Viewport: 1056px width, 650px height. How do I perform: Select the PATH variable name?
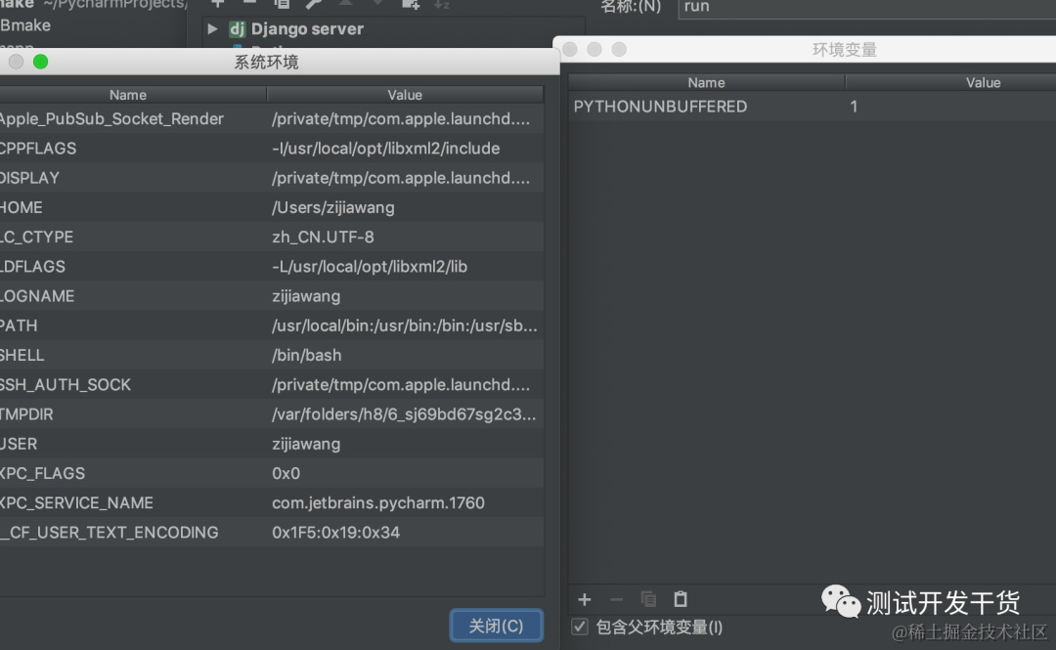19,326
